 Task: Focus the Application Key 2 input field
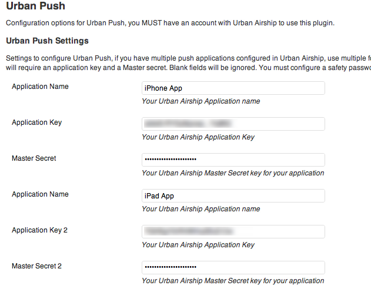(233, 231)
